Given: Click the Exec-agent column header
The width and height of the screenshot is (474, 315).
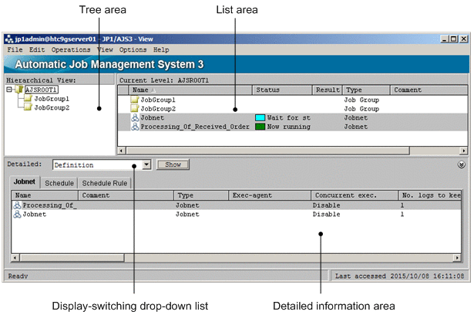Looking at the screenshot, I should 270,195.
